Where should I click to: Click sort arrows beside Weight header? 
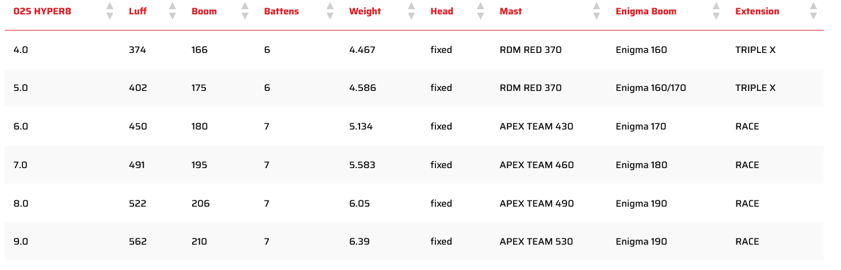pos(411,11)
